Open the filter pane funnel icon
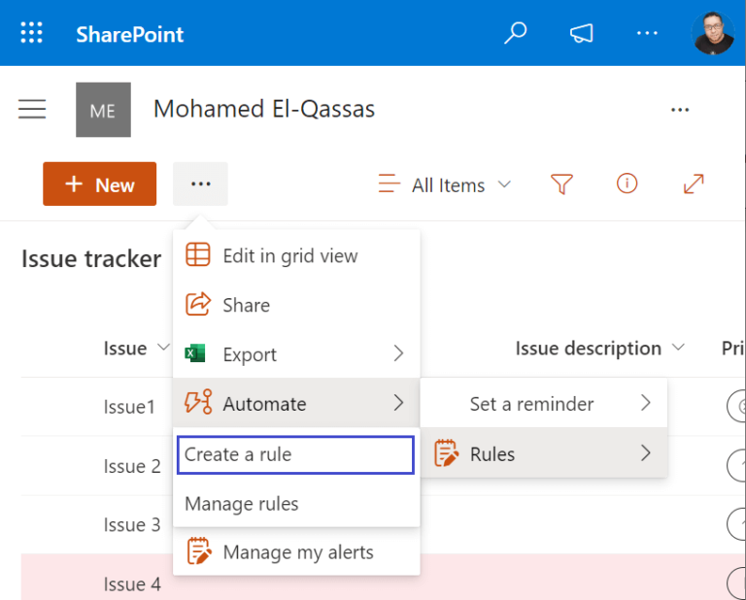746x600 pixels. point(560,183)
